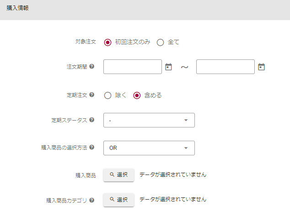Expand the 購入商品の選択方法 dropdown showing OR
The height and width of the screenshot is (212, 290).
(149, 148)
